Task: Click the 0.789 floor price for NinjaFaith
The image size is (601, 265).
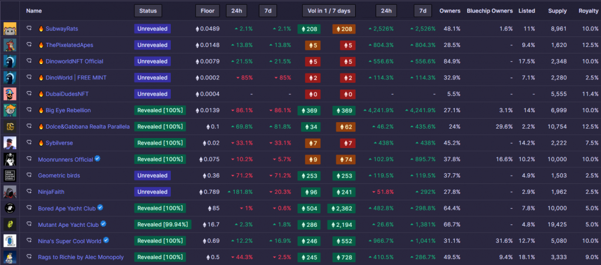Action: pos(210,192)
